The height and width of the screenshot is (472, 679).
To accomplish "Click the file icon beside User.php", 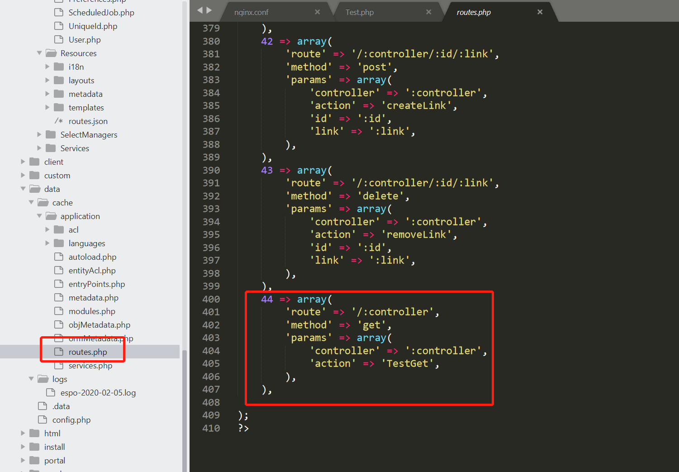I will (x=59, y=39).
